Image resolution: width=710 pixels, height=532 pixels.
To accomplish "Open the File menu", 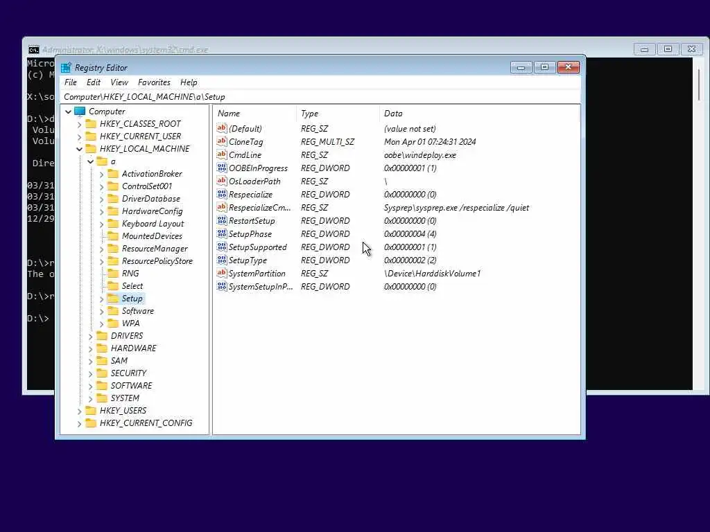I will [x=71, y=82].
